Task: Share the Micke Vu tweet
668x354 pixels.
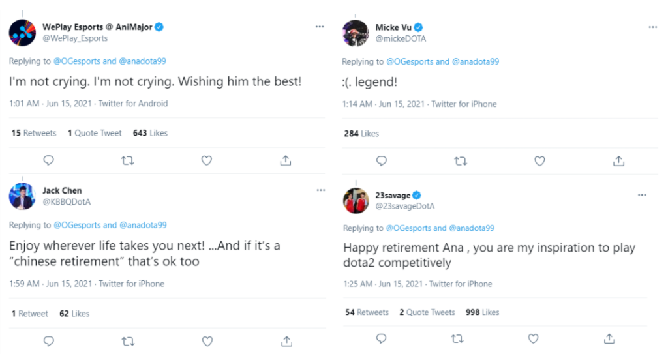Action: 618,161
